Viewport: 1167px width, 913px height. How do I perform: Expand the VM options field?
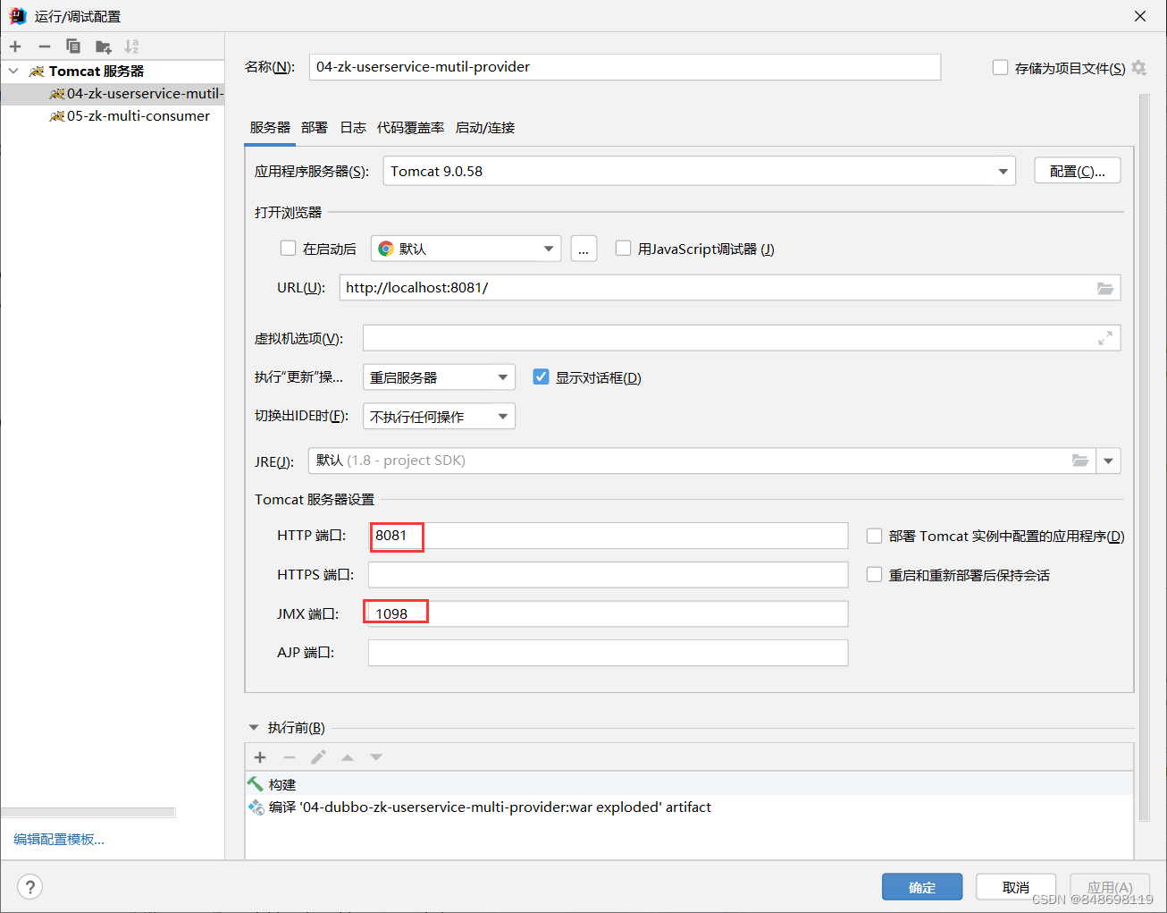pos(1105,338)
